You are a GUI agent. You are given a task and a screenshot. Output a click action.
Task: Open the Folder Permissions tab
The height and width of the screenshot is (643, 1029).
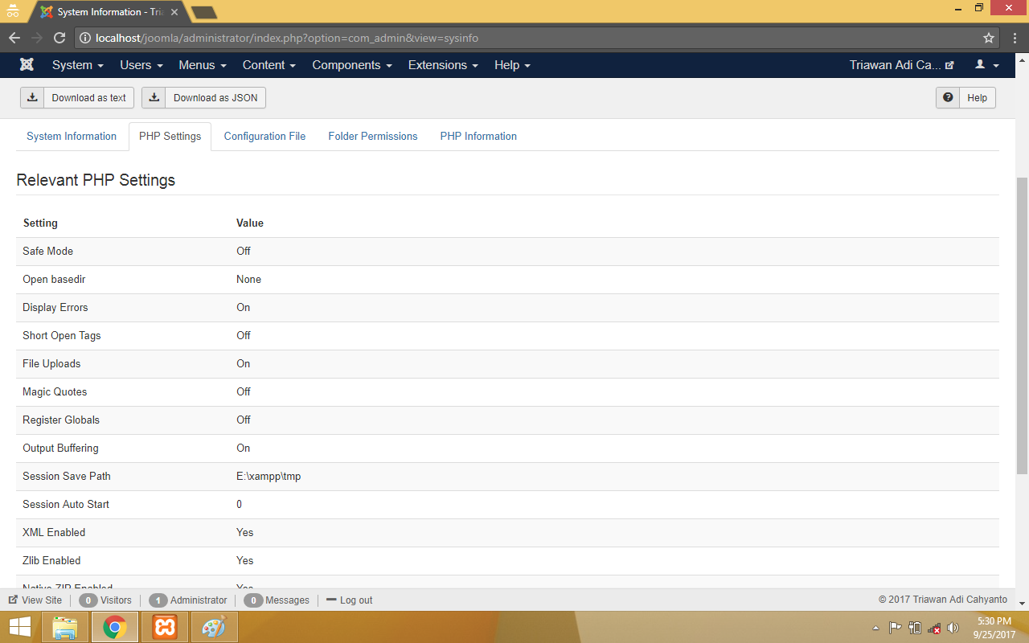(x=373, y=137)
